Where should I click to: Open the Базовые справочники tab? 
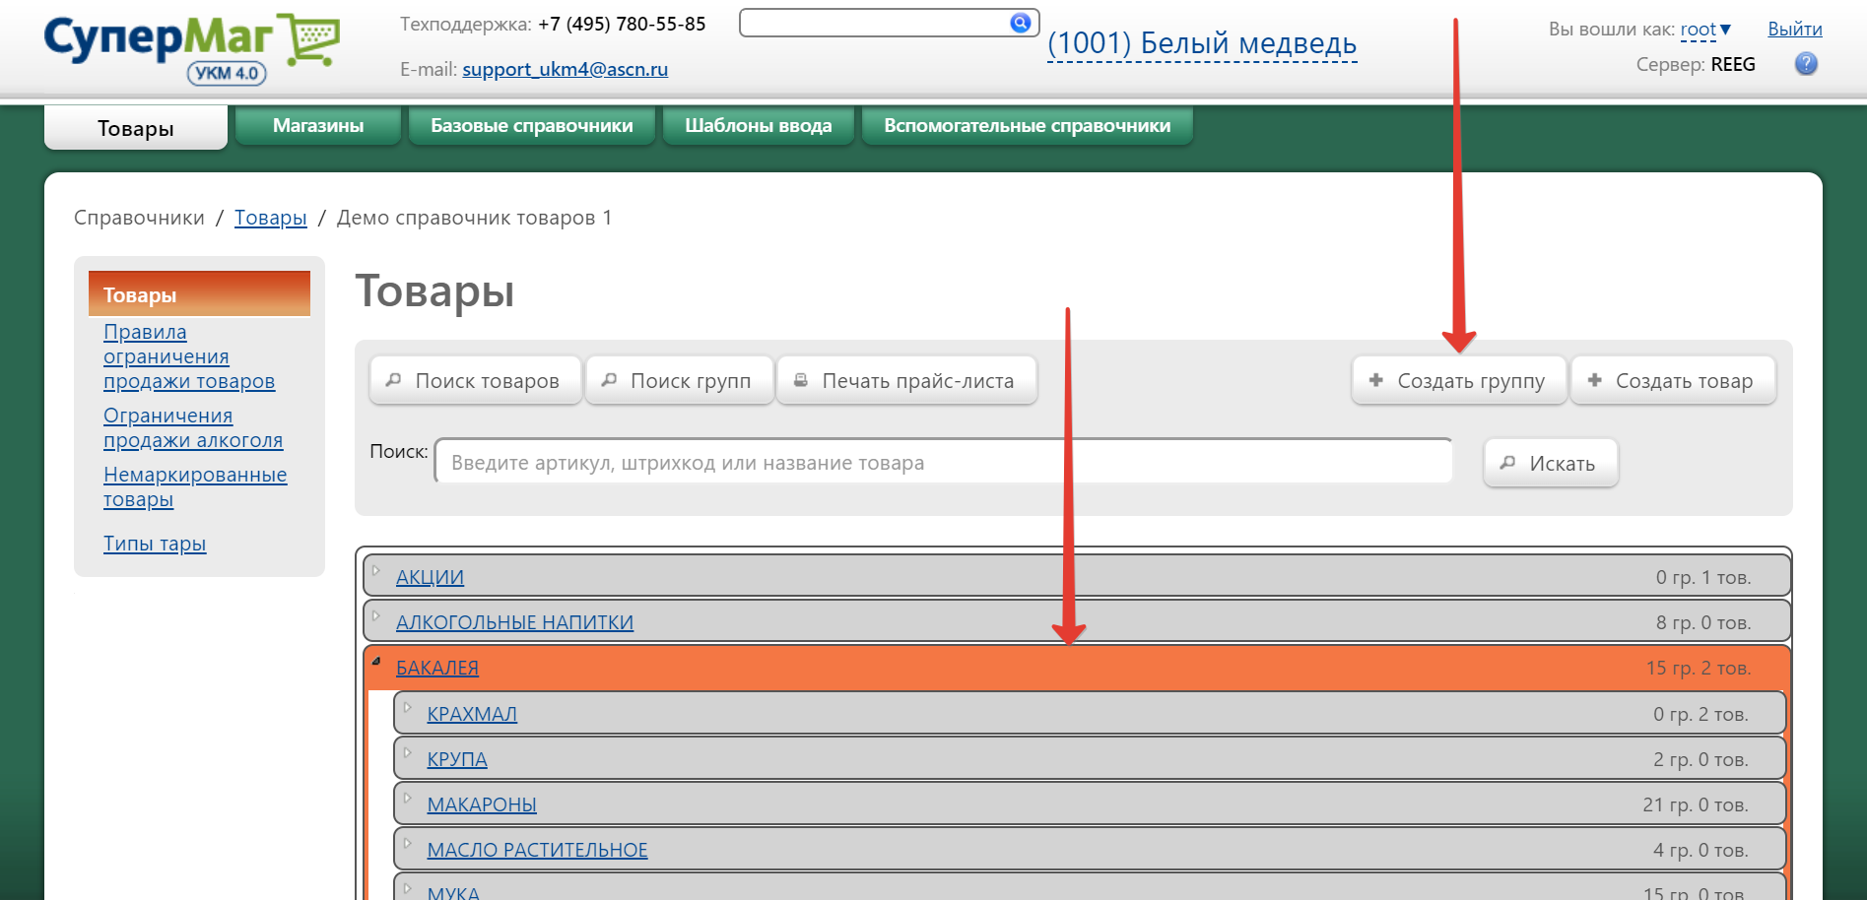tap(532, 125)
